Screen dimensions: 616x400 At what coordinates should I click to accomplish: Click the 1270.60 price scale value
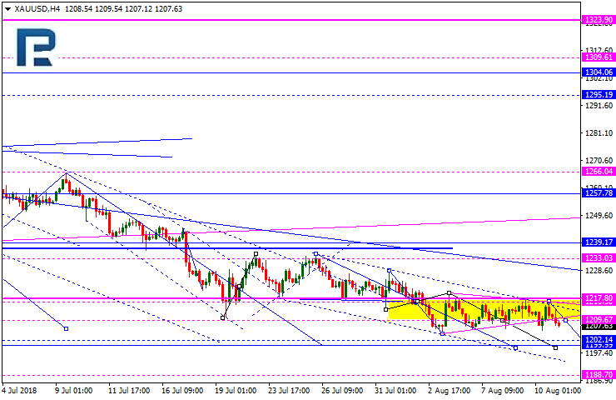(x=599, y=161)
